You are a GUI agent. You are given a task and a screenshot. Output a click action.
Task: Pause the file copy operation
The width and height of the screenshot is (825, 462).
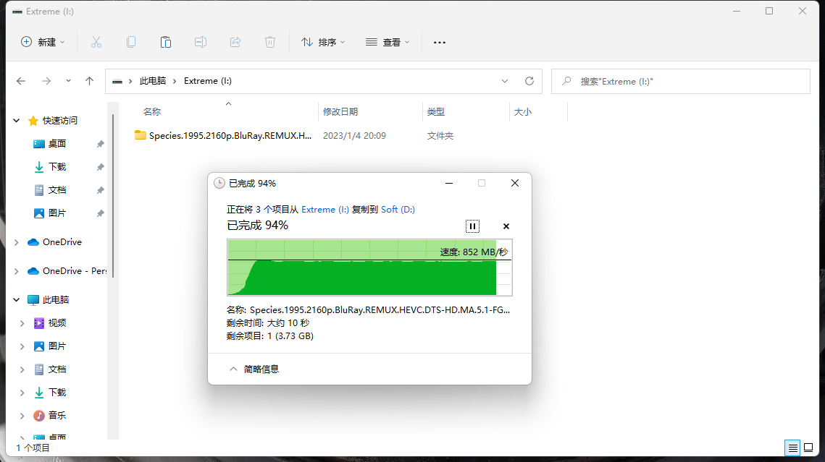[x=472, y=226]
